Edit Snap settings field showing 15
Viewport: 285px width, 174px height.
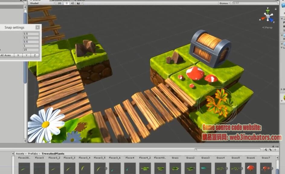coord(31,50)
